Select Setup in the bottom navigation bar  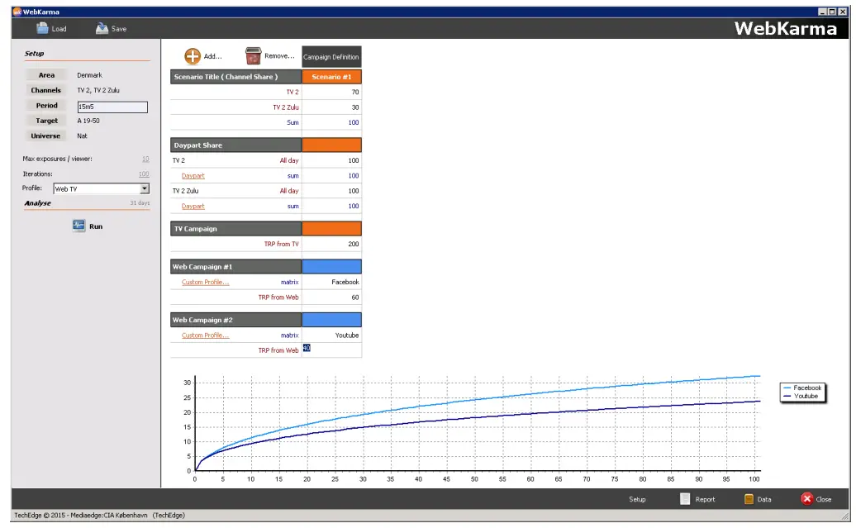637,499
